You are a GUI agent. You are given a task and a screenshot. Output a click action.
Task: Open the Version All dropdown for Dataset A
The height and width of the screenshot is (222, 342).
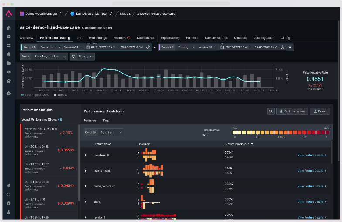[73, 47]
